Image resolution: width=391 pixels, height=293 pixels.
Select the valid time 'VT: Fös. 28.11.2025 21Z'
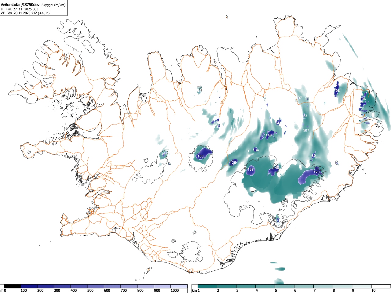(19, 13)
